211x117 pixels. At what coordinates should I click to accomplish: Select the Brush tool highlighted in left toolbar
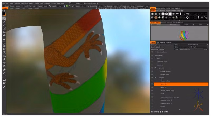(x=4, y=18)
